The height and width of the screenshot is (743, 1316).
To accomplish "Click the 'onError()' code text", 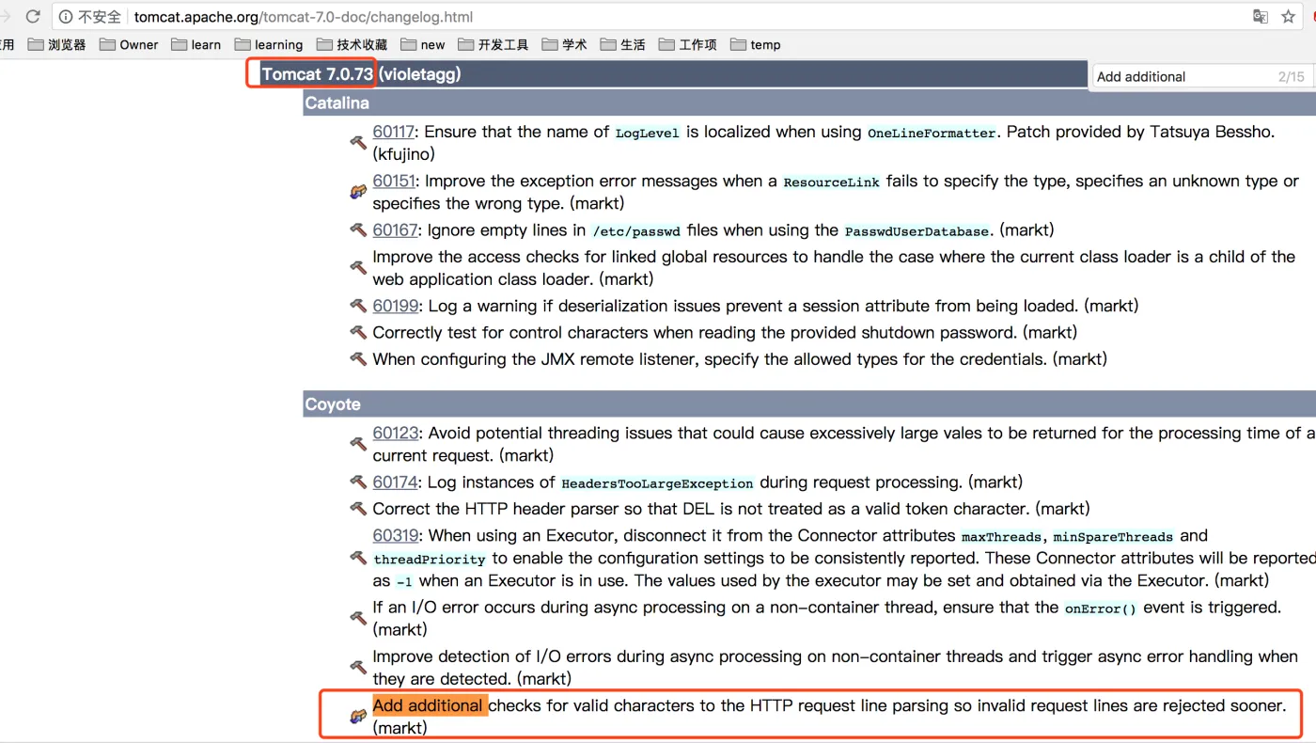I will point(1101,609).
